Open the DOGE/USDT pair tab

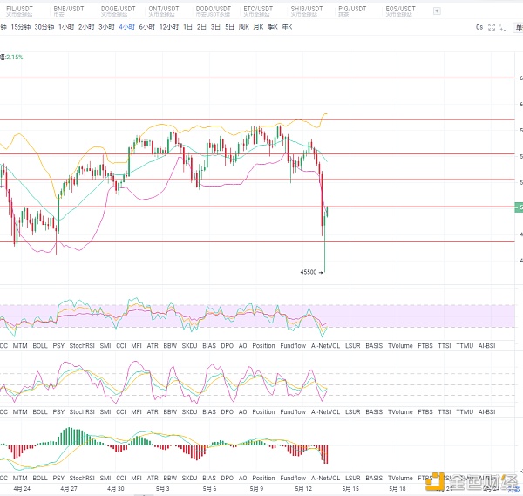click(x=118, y=8)
